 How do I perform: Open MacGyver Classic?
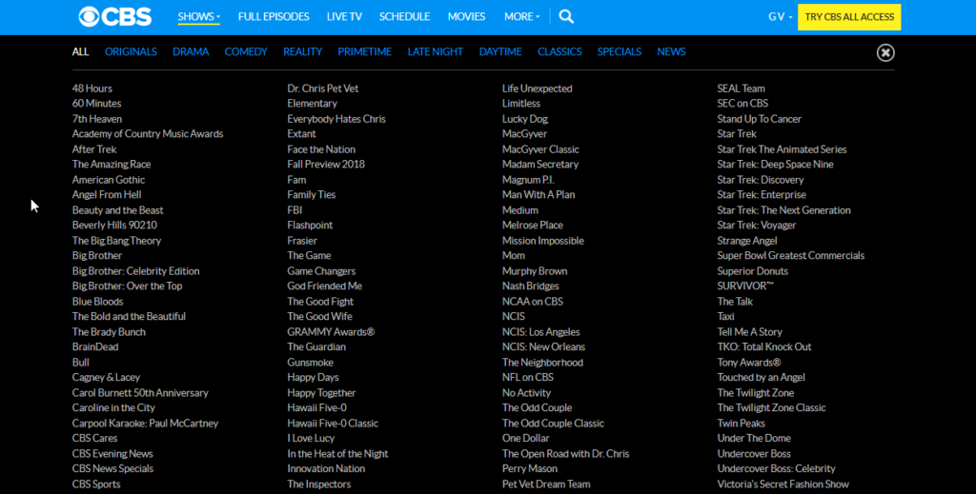pos(540,149)
